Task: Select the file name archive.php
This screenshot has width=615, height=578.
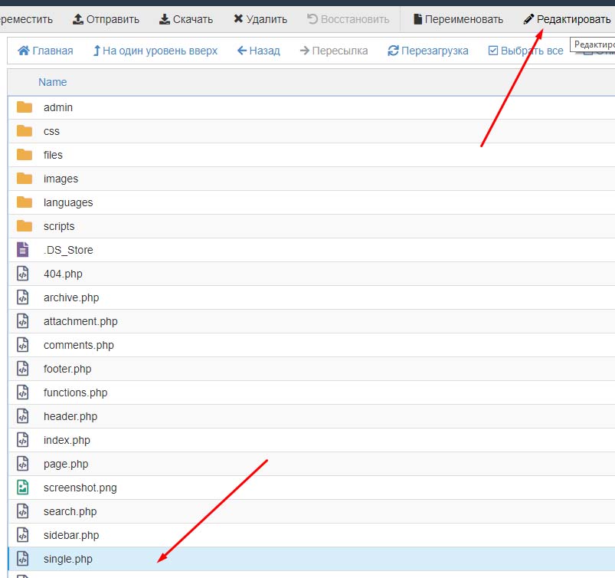Action: pos(71,298)
